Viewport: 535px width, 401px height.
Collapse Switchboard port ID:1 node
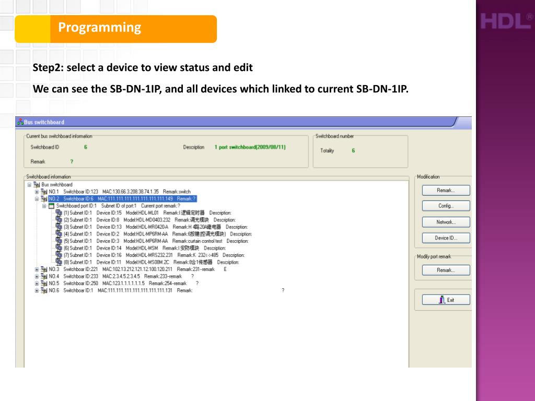[44, 206]
